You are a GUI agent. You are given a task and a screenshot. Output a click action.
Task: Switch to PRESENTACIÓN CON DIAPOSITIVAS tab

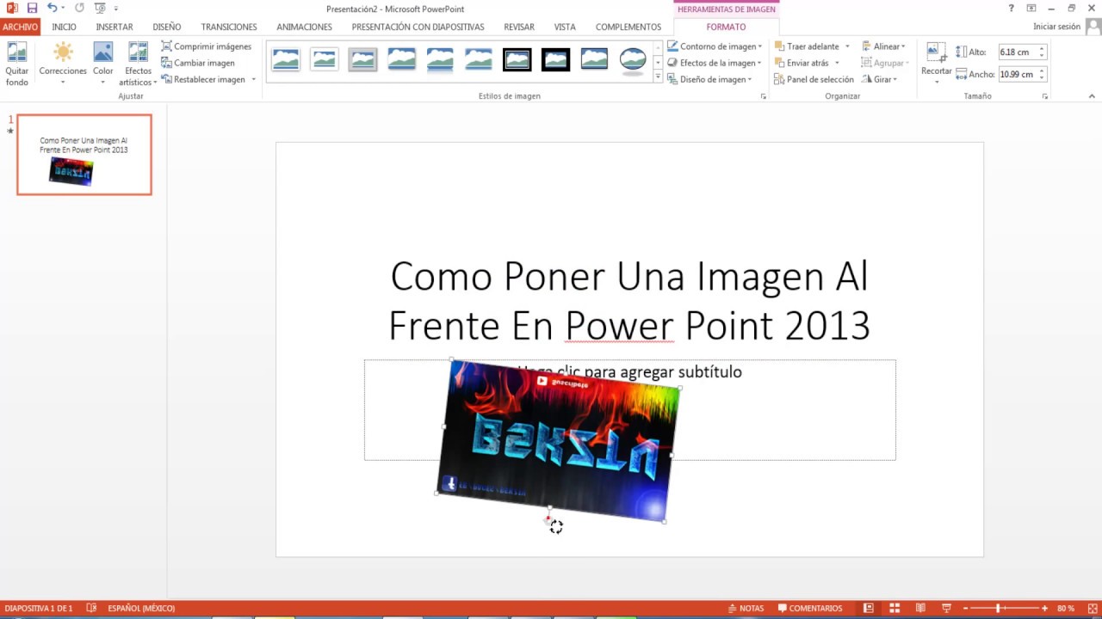[x=418, y=27]
